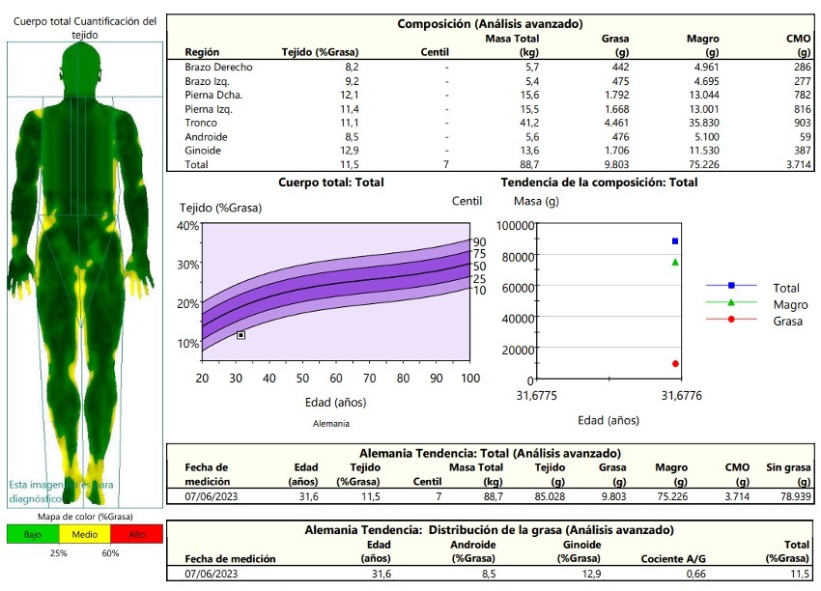Select the Tronco row in composition table
821x591 pixels.
tap(201, 123)
